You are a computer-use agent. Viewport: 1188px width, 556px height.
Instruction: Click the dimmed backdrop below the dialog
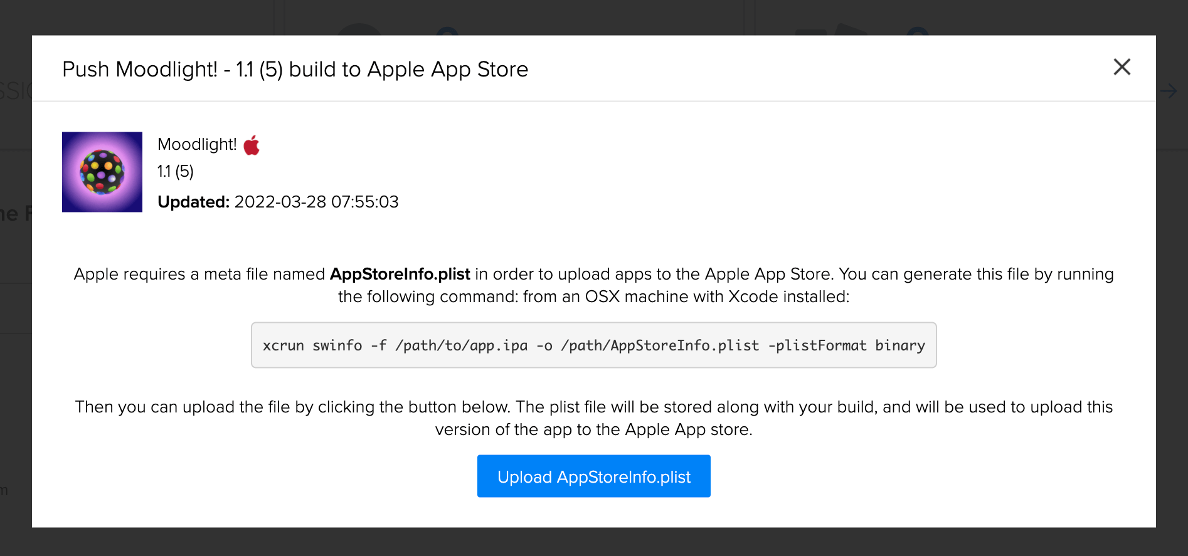tap(593, 542)
